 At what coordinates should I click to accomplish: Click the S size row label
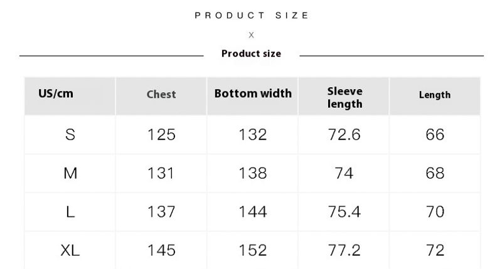click(x=70, y=134)
